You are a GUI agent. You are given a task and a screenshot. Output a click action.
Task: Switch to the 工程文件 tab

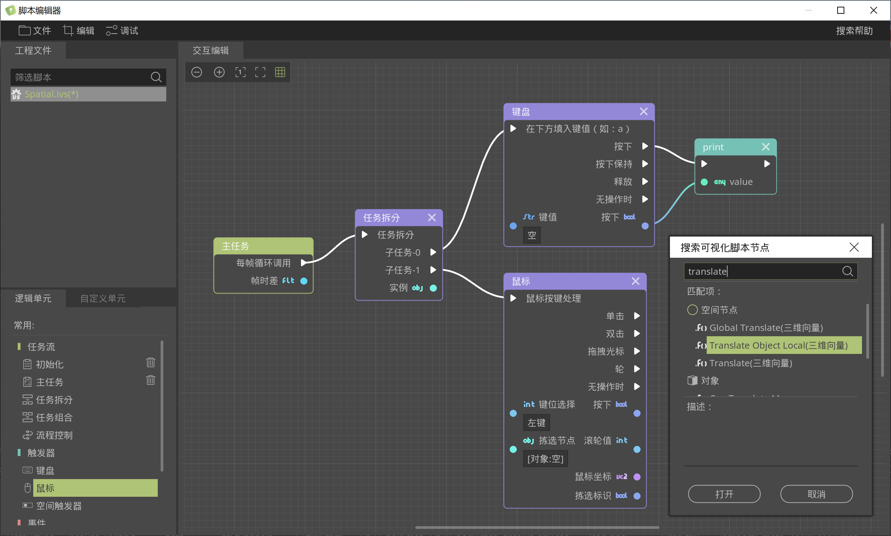tap(33, 50)
